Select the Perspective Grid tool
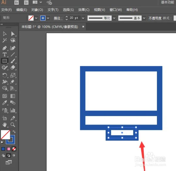 click(x=13, y=88)
